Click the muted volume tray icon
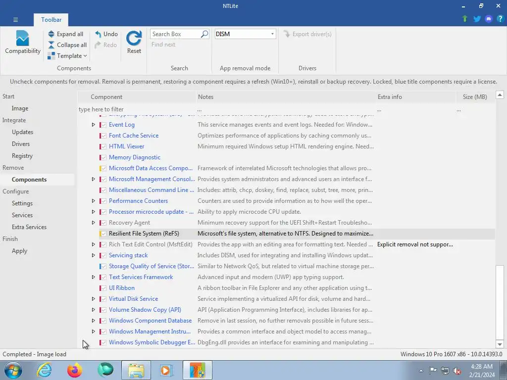 pos(457,371)
